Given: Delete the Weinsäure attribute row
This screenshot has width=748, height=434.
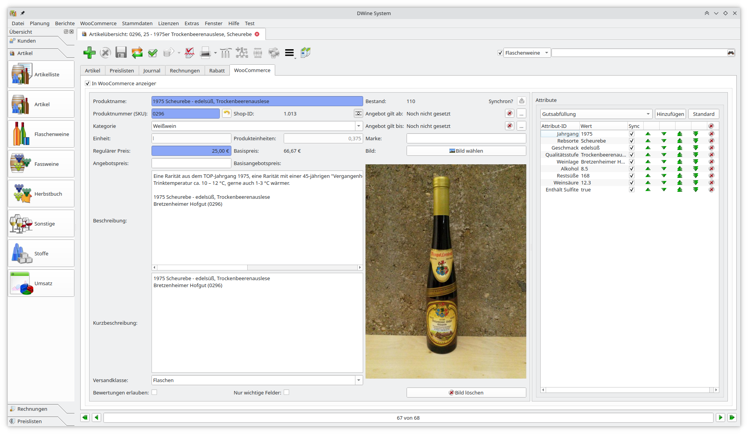Looking at the screenshot, I should (712, 183).
